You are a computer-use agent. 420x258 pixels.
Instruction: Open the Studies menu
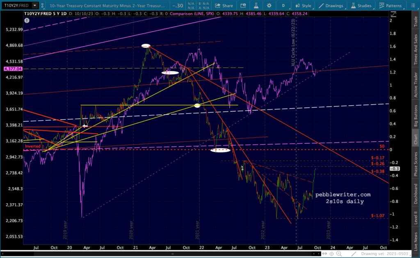(x=362, y=6)
